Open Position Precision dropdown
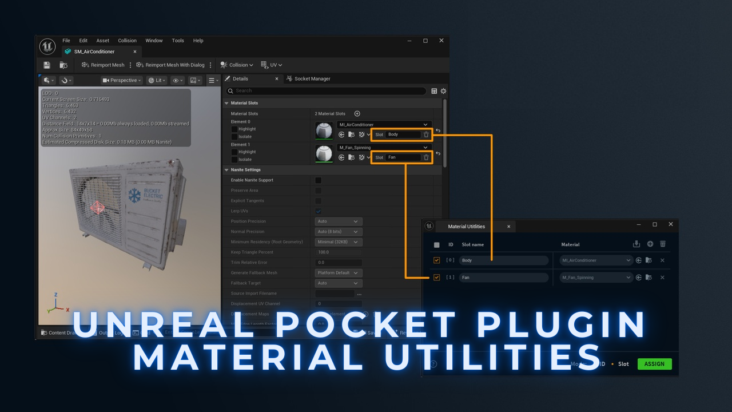 click(339, 221)
